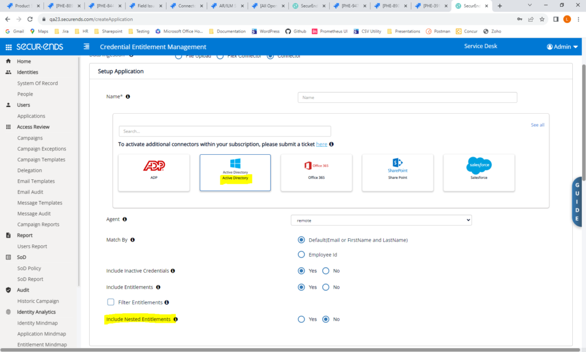Open a new browser tab
The width and height of the screenshot is (586, 352).
pos(500,6)
